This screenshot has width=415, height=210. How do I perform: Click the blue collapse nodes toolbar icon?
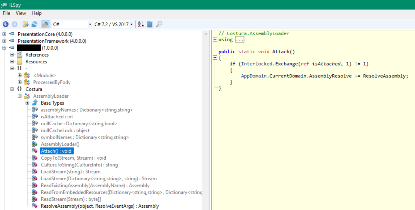tap(150, 24)
